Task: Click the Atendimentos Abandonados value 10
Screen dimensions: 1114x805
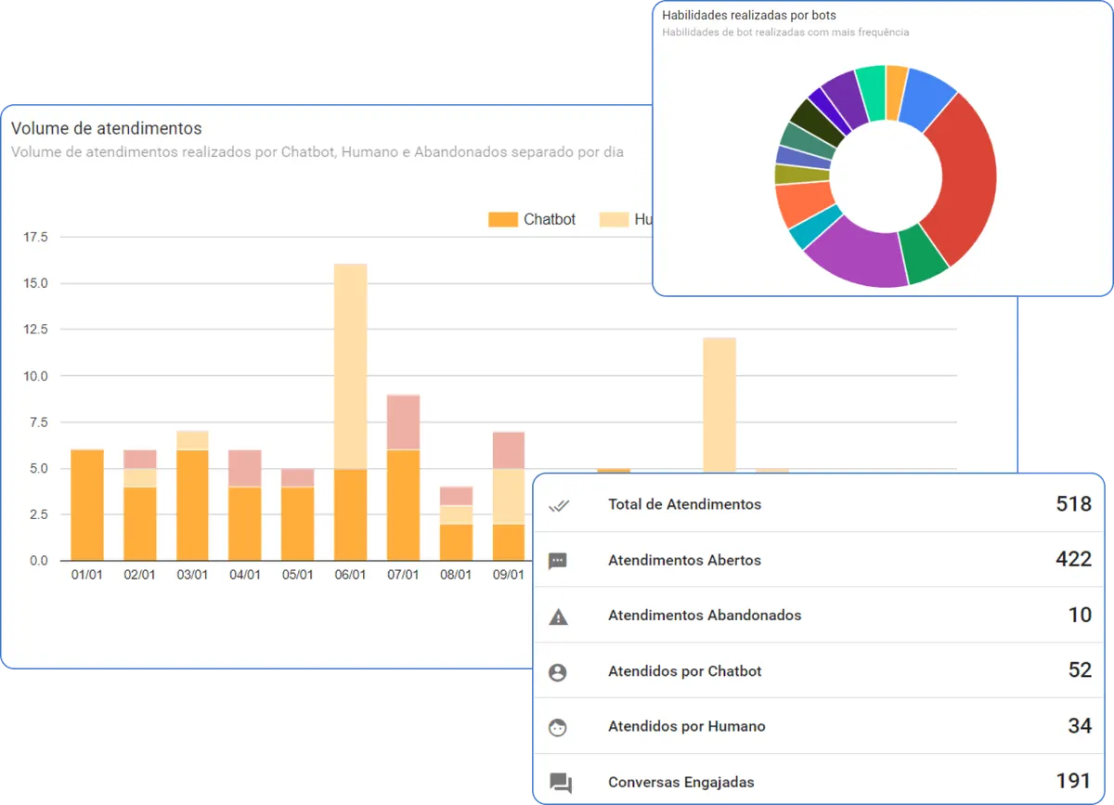Action: [x=1080, y=615]
